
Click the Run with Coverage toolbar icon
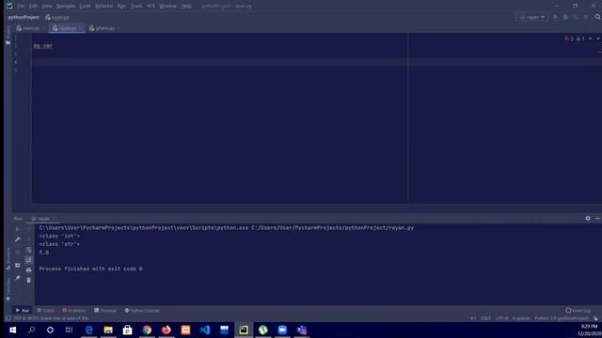[576, 17]
